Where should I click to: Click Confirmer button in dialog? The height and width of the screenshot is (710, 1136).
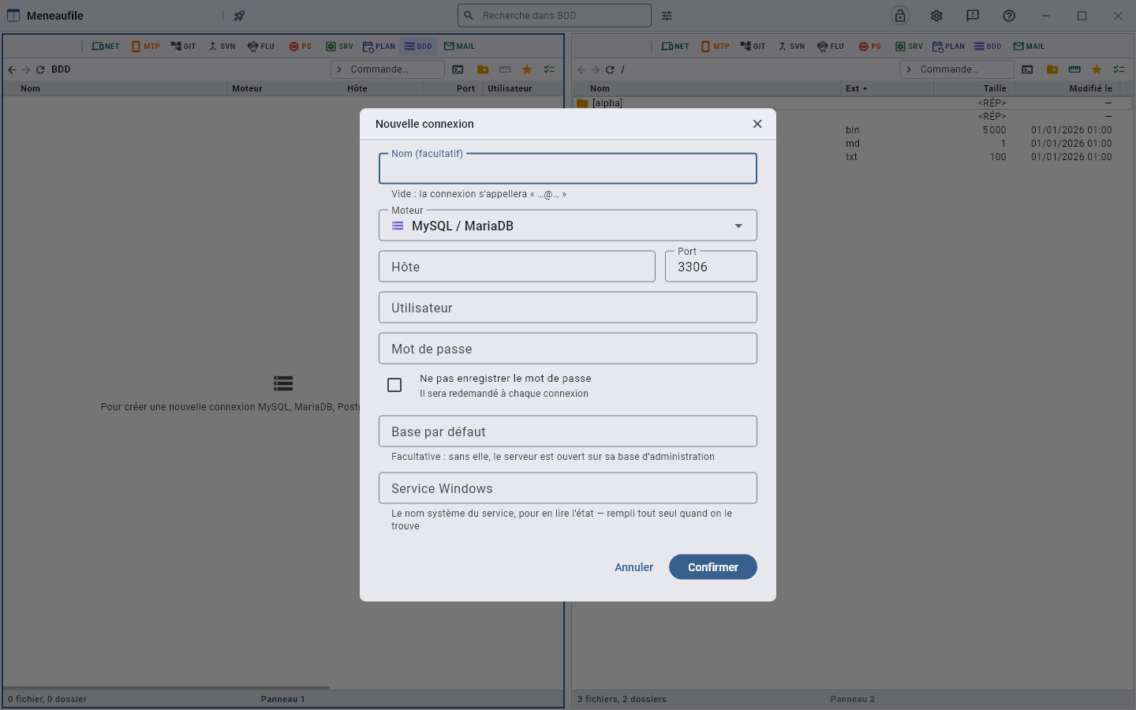[713, 567]
